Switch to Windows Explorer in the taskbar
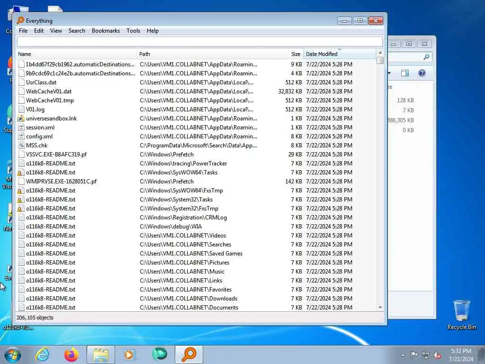The width and height of the screenshot is (485, 364). [x=101, y=355]
